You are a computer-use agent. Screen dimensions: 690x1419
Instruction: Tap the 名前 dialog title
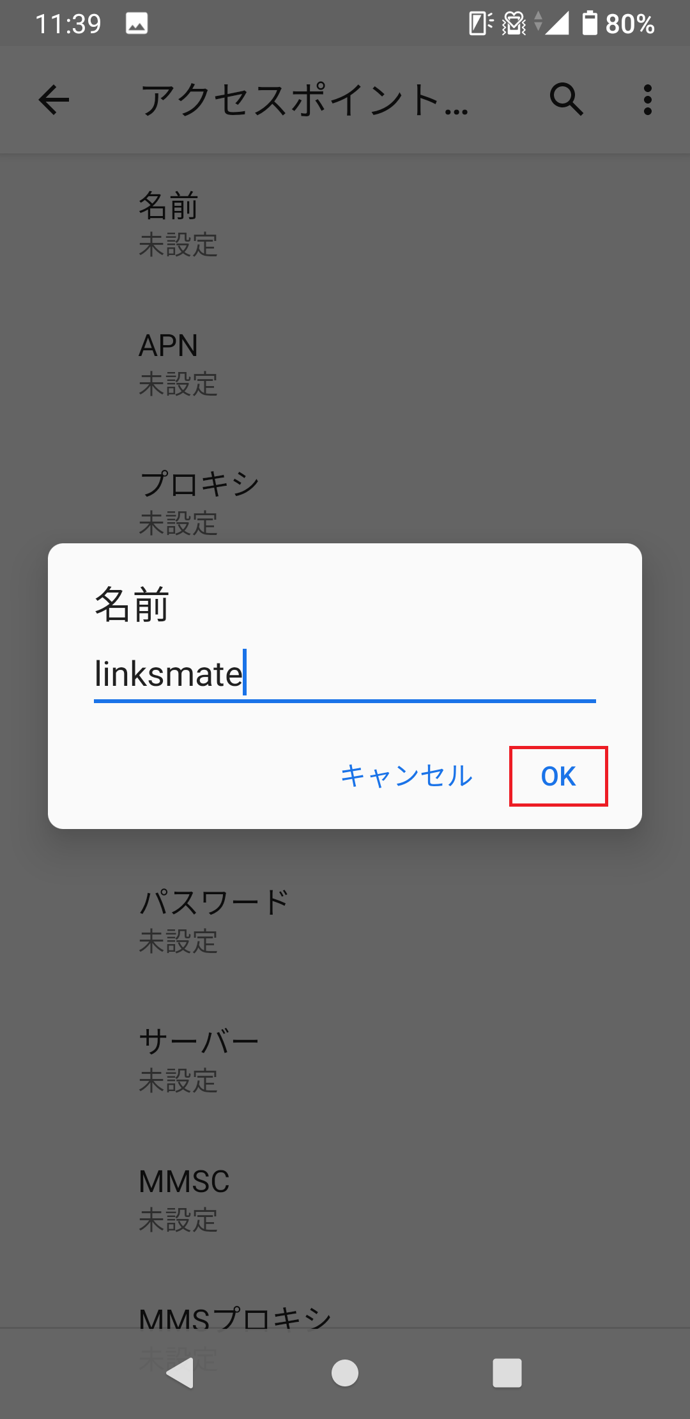pos(132,604)
